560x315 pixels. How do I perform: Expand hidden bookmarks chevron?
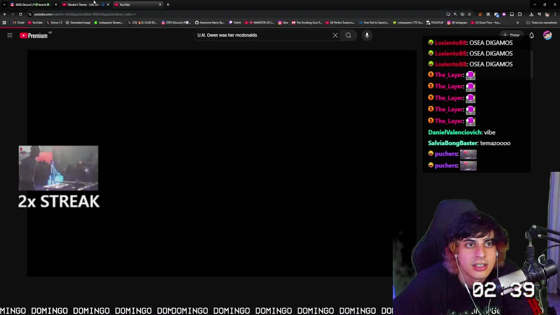pos(518,23)
